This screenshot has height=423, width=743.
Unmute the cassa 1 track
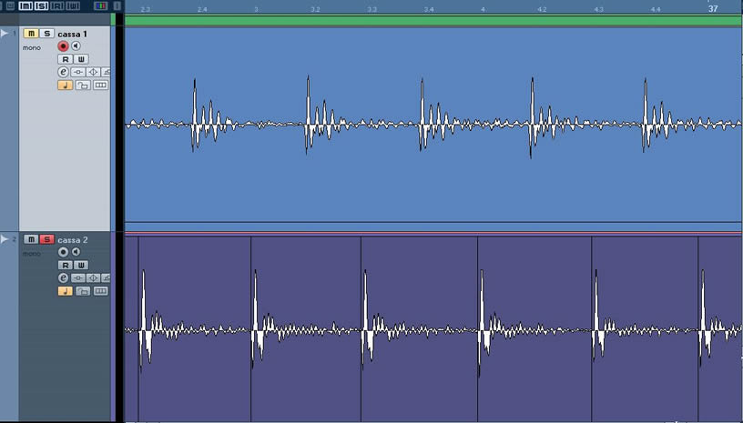[x=31, y=34]
